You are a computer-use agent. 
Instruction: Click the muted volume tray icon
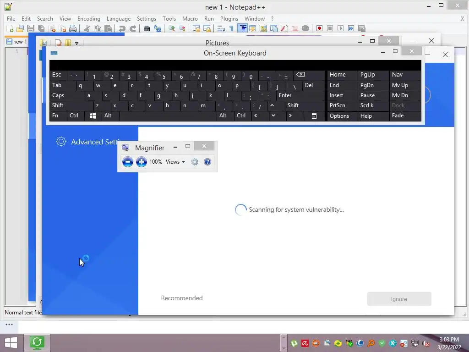[x=426, y=343]
